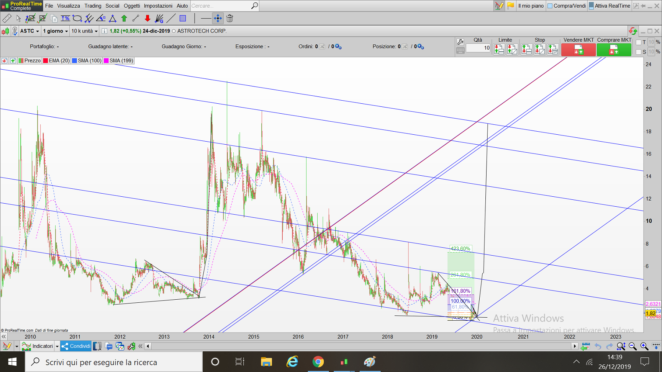
Task: Zoom in with the magnifier plus icon
Action: [x=644, y=346]
